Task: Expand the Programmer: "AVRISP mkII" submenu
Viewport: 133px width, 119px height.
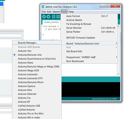Action: (90, 57)
